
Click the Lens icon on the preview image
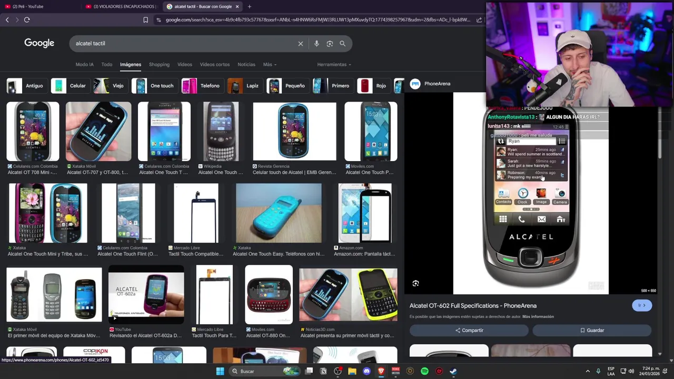[415, 283]
